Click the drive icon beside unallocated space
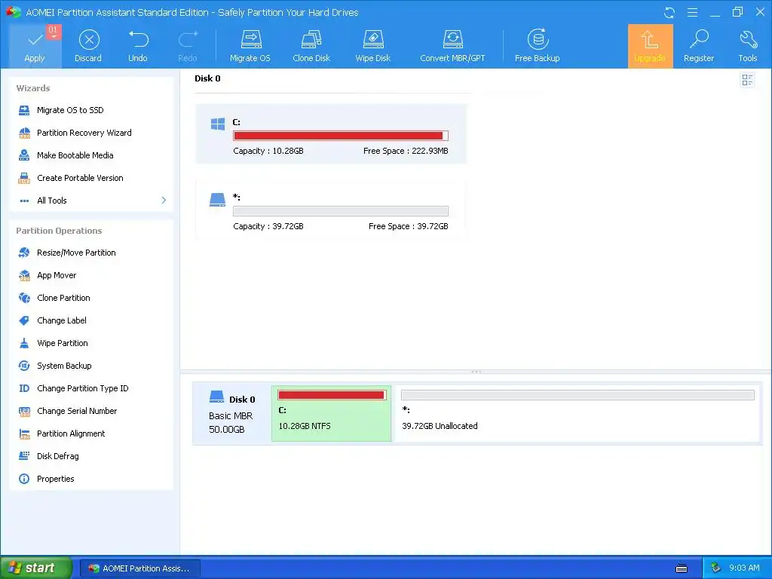Viewport: 772px width, 579px height. tap(217, 199)
